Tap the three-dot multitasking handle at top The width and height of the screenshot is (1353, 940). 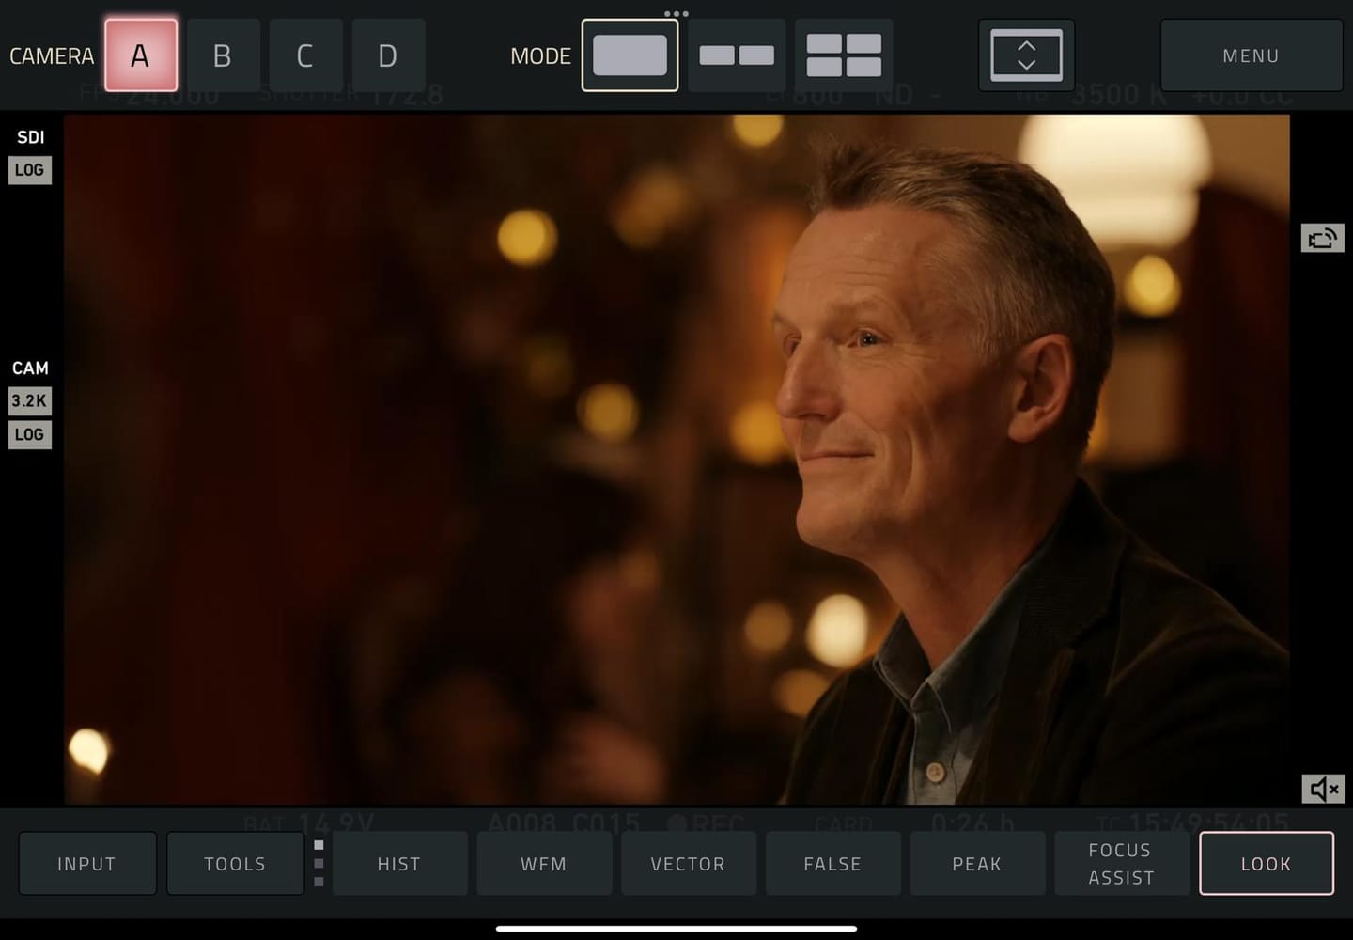[x=676, y=14]
